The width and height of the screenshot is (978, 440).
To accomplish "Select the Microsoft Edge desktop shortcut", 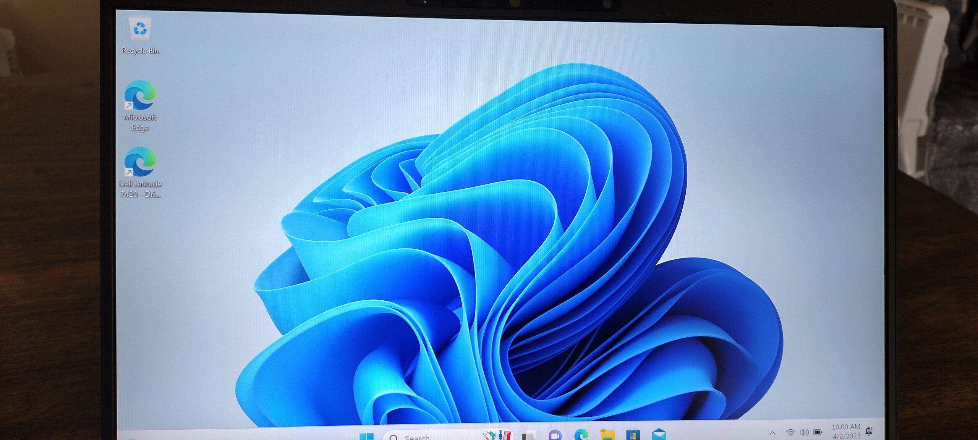I will point(140,106).
